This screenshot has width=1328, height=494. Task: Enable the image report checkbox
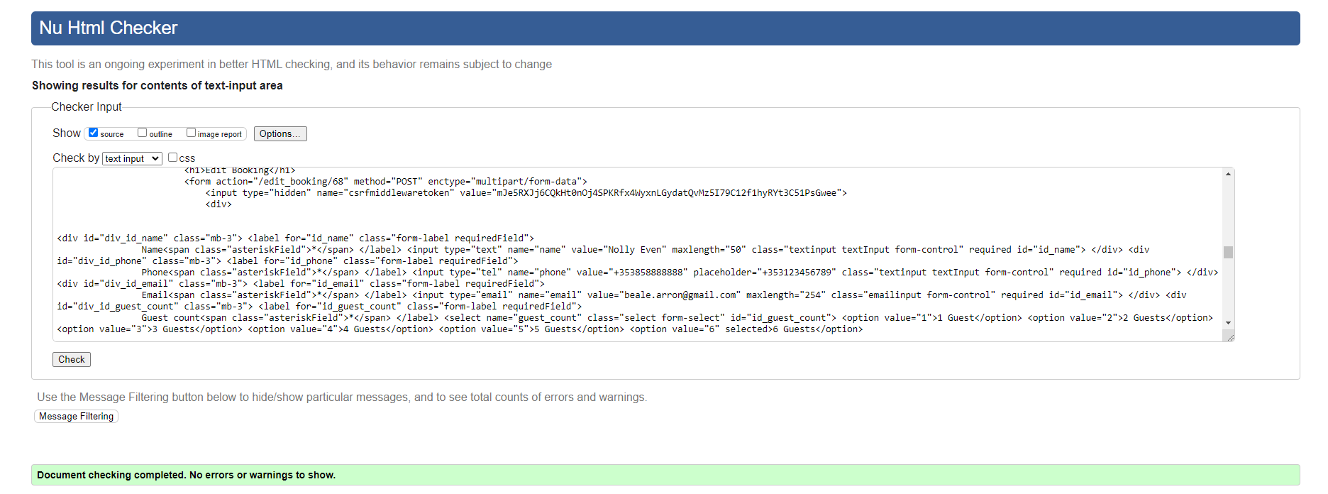click(x=191, y=133)
